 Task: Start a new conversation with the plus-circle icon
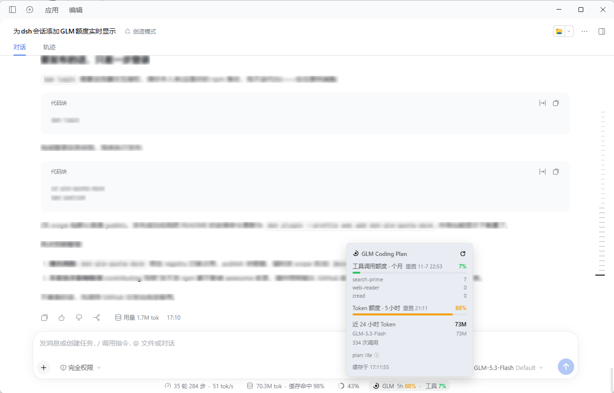[30, 10]
